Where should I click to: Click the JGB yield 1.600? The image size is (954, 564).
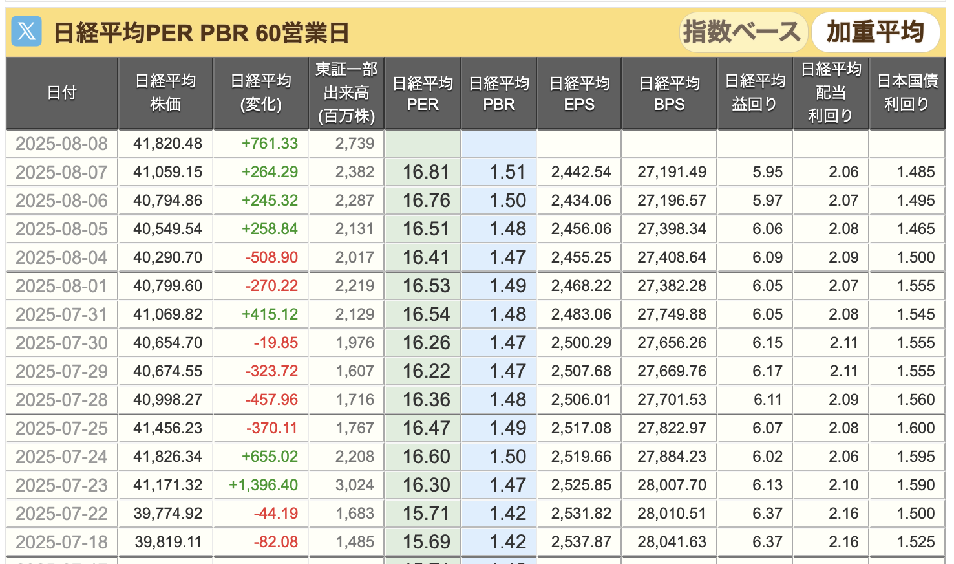pyautogui.click(x=916, y=428)
